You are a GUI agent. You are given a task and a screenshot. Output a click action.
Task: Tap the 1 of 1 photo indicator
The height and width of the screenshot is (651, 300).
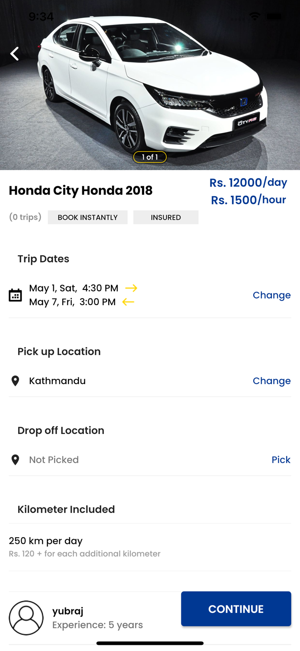coord(150,157)
